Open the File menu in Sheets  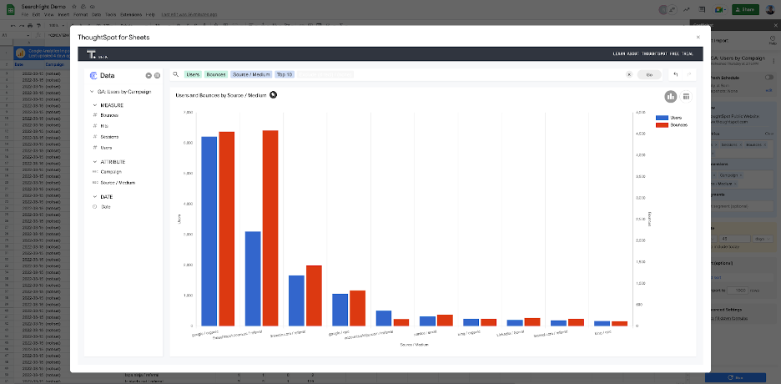point(25,15)
